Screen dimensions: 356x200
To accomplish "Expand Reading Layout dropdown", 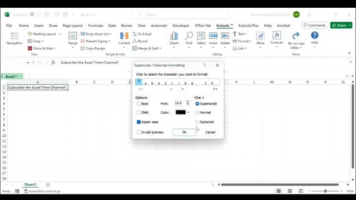I will [x=60, y=34].
